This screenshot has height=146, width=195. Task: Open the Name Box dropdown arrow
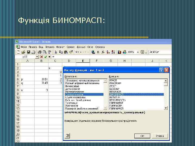coord(37,57)
